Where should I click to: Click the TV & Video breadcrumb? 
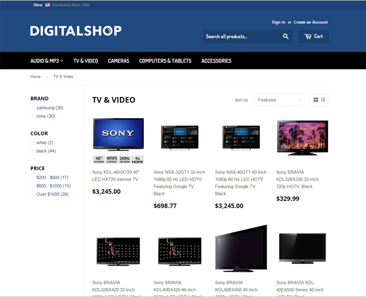click(63, 76)
